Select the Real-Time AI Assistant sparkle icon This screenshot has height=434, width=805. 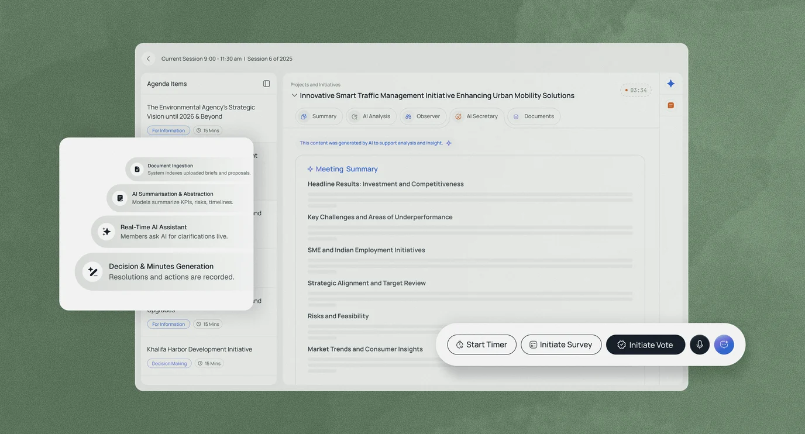[106, 232]
